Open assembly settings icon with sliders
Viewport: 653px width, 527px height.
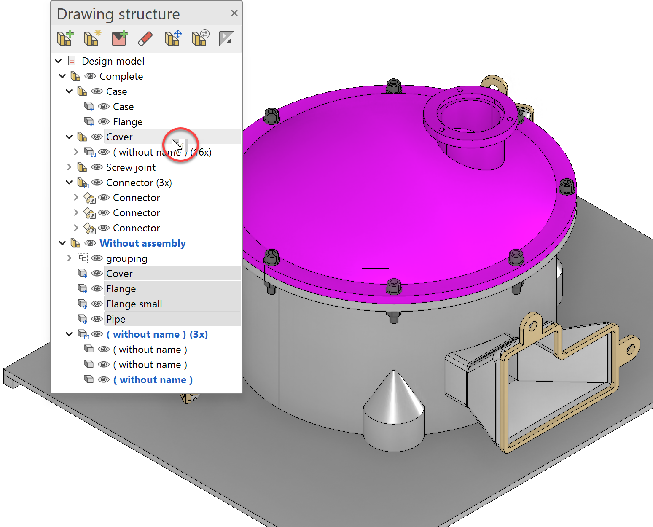coord(200,38)
